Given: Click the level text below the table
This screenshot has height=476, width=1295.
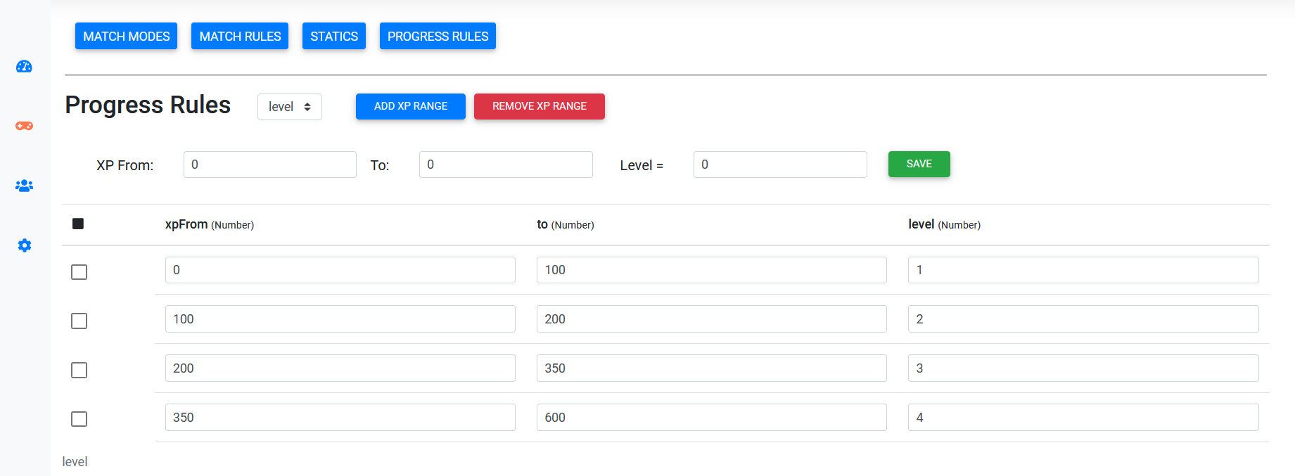Looking at the screenshot, I should [75, 462].
